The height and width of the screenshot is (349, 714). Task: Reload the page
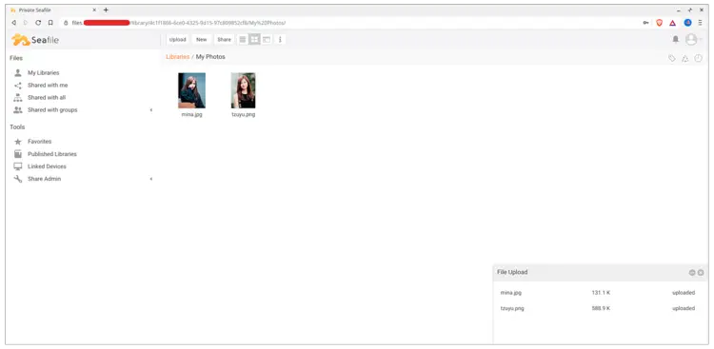[38, 22]
